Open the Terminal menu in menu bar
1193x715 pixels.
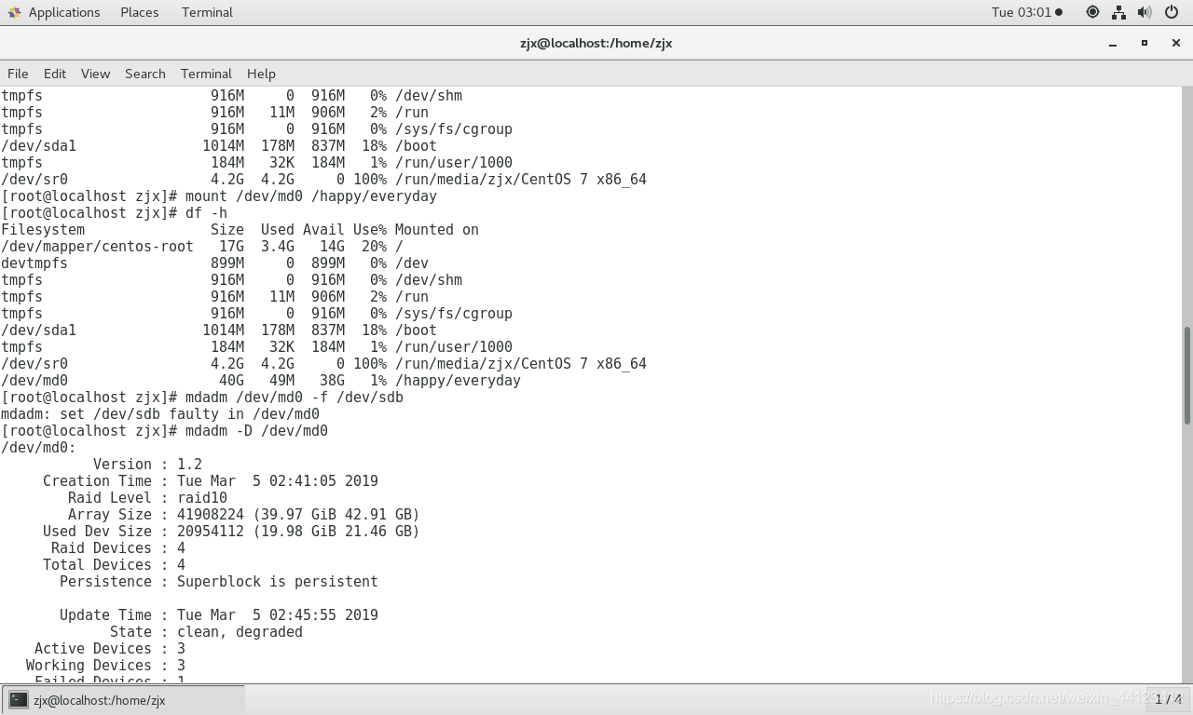click(206, 74)
